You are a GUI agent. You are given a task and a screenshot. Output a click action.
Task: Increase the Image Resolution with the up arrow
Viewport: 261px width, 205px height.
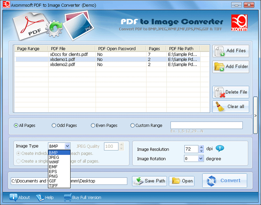(x=201, y=147)
